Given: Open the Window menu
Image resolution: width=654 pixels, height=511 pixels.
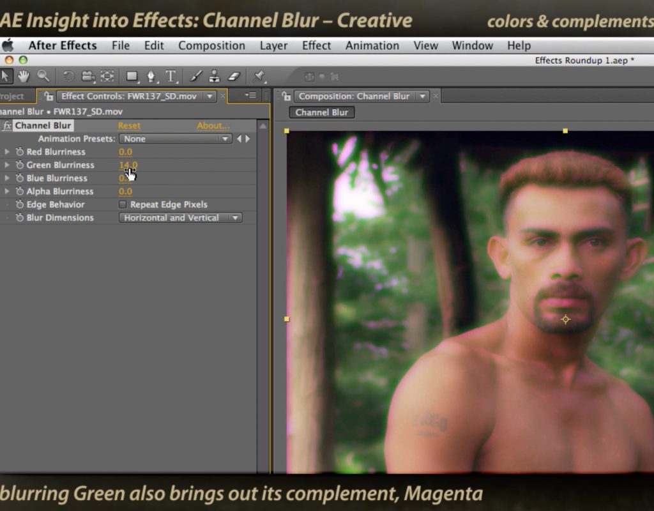Looking at the screenshot, I should point(472,45).
